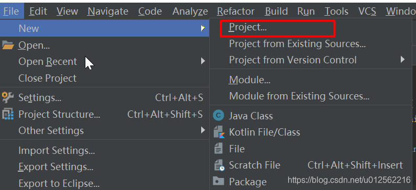Click Import Settings... entry
Image resolution: width=416 pixels, height=190 pixels.
57,151
